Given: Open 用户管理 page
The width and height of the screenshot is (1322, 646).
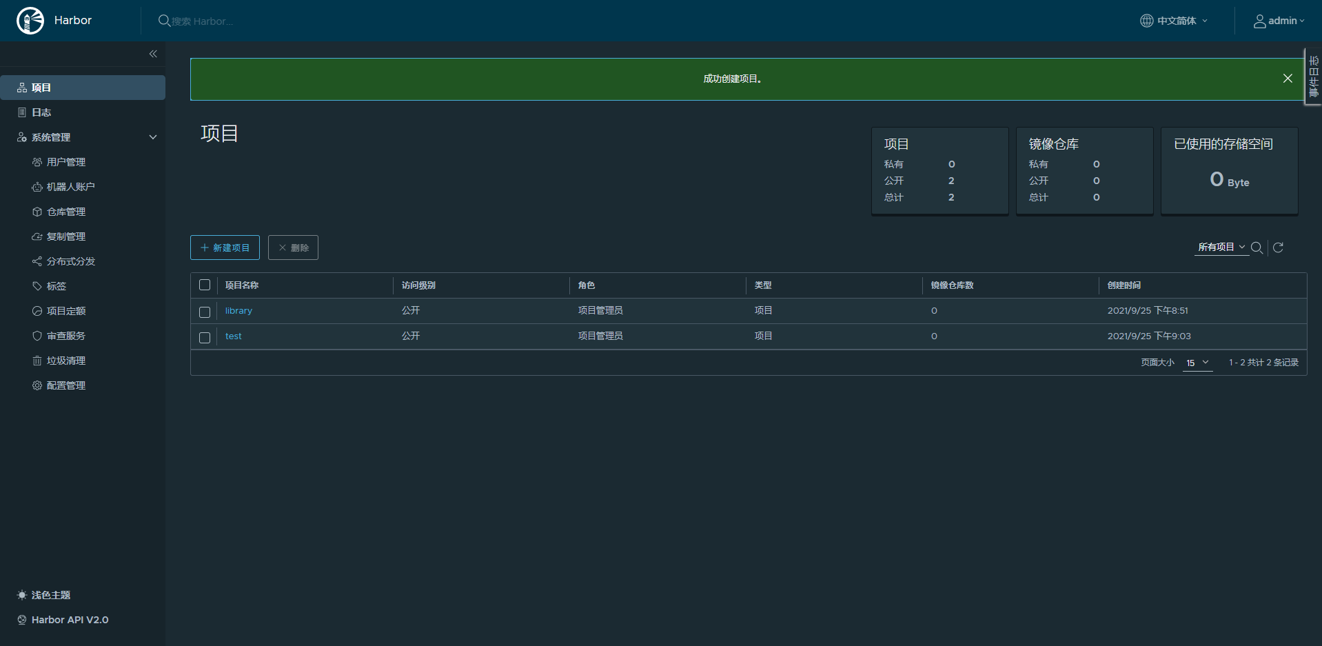Looking at the screenshot, I should tap(66, 162).
